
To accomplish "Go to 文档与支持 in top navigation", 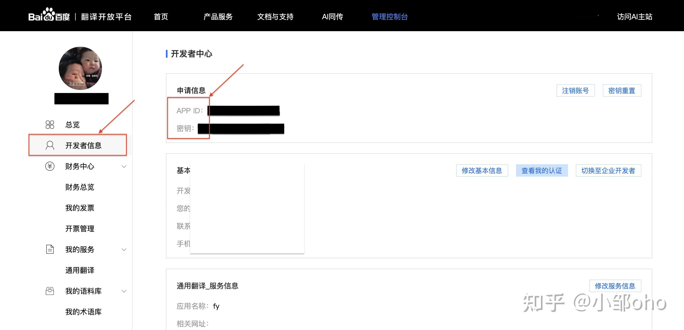I will pos(275,17).
